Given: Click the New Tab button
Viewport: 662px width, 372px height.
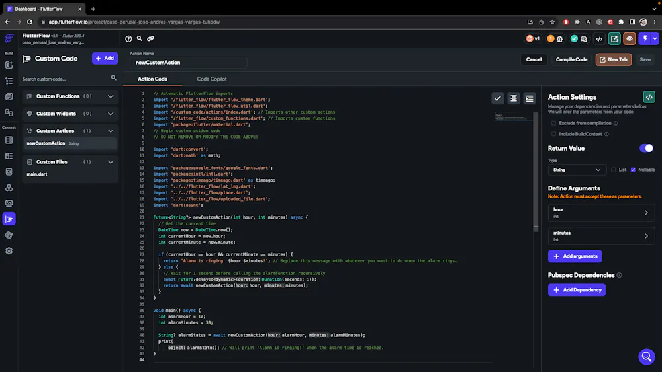Looking at the screenshot, I should click(614, 60).
